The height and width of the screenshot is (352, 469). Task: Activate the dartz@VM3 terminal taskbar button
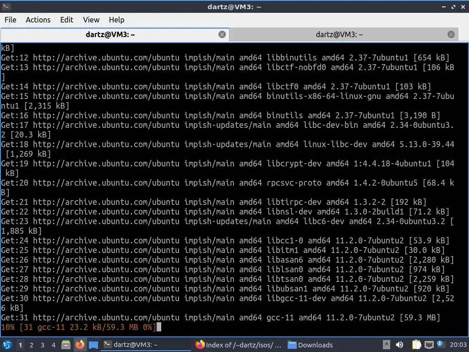146,345
